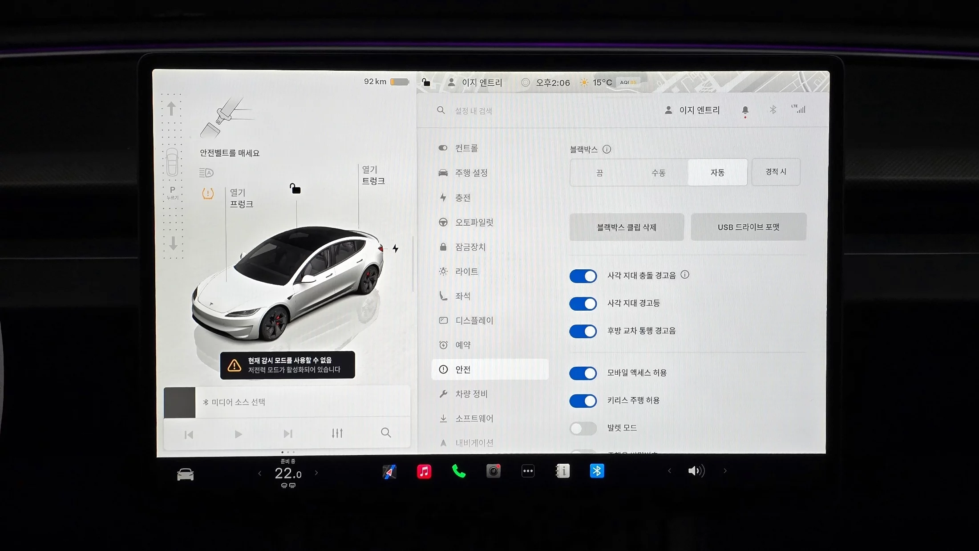Screen dimensions: 979x551
Task: Open the Apple Music app icon
Action: coord(424,471)
